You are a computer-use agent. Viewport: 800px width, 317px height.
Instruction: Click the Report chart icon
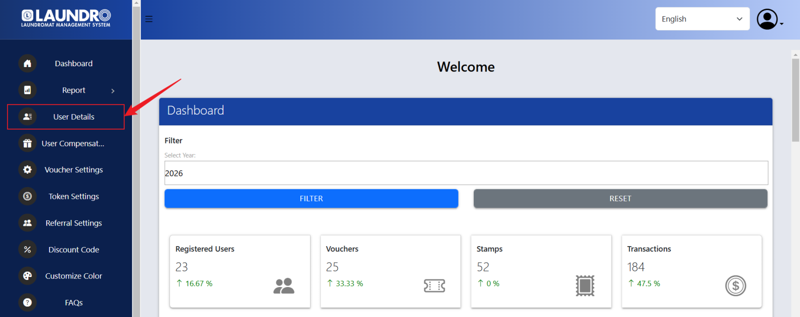click(x=28, y=90)
